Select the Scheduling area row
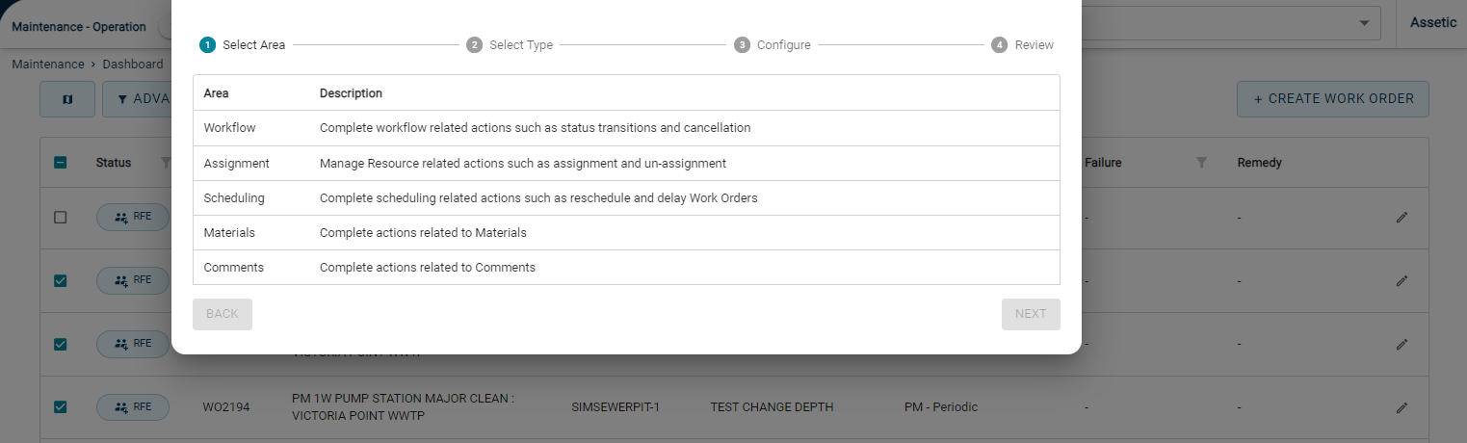This screenshot has width=1467, height=443. pos(626,198)
